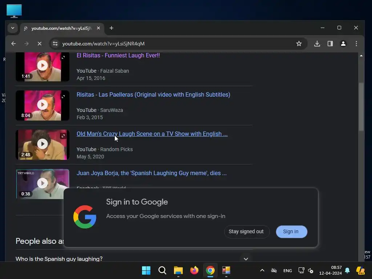Viewport: 372px width, 279px height.
Task: Stop loading the page
Action: tap(40, 44)
